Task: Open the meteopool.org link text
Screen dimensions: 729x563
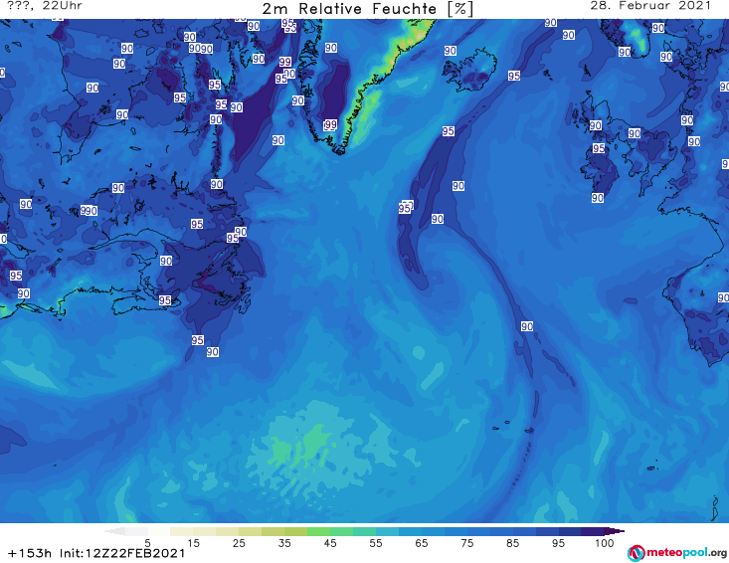Action: pos(686,552)
